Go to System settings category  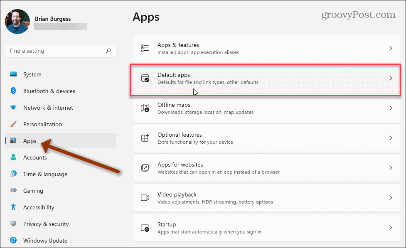tap(61, 74)
